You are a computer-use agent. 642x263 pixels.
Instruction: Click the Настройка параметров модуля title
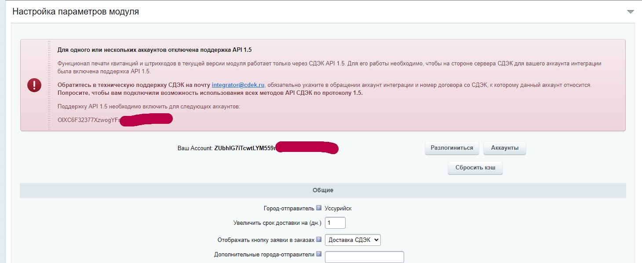pyautogui.click(x=76, y=12)
